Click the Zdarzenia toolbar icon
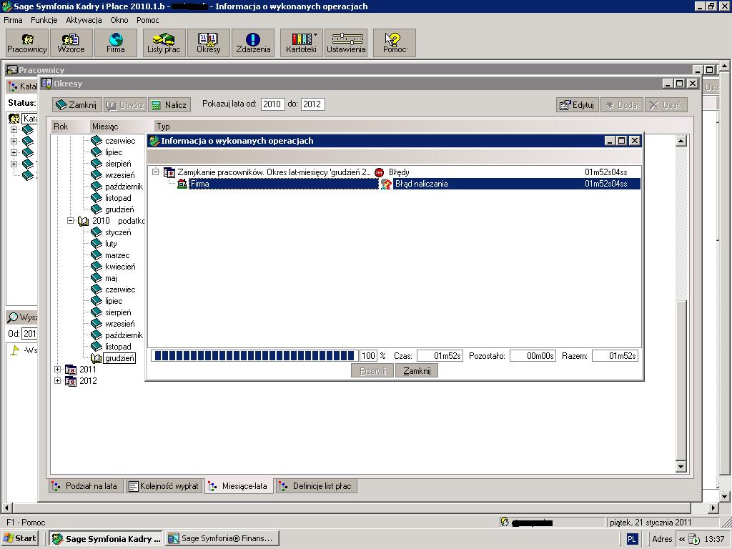732x549 pixels. pyautogui.click(x=253, y=43)
